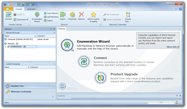The height and width of the screenshot is (109, 187).
Task: Open the Machine Tree pane
Action: 30,86
